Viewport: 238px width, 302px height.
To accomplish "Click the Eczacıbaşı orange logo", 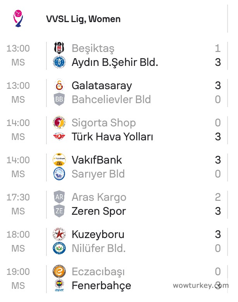I will click(x=59, y=271).
